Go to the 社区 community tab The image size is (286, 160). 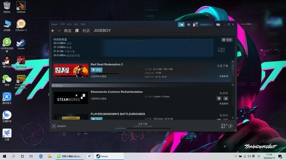[x=86, y=31]
